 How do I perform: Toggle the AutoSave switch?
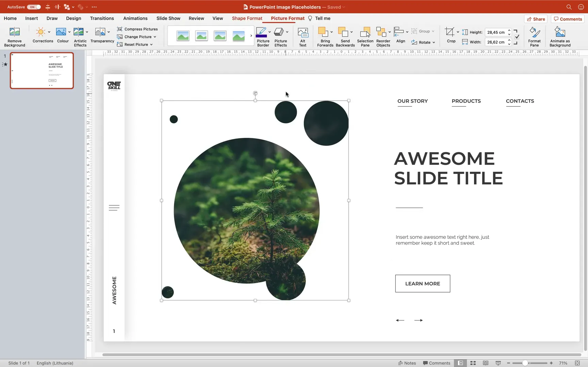pyautogui.click(x=34, y=7)
